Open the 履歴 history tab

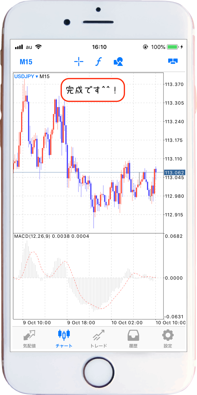tap(133, 339)
